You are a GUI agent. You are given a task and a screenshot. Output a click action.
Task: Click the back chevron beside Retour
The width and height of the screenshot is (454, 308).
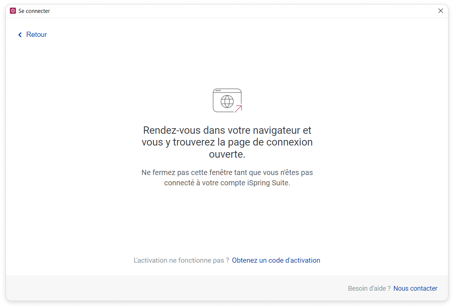(x=20, y=35)
